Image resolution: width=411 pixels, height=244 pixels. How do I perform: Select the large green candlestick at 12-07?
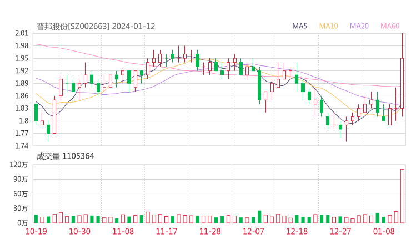click(259, 85)
